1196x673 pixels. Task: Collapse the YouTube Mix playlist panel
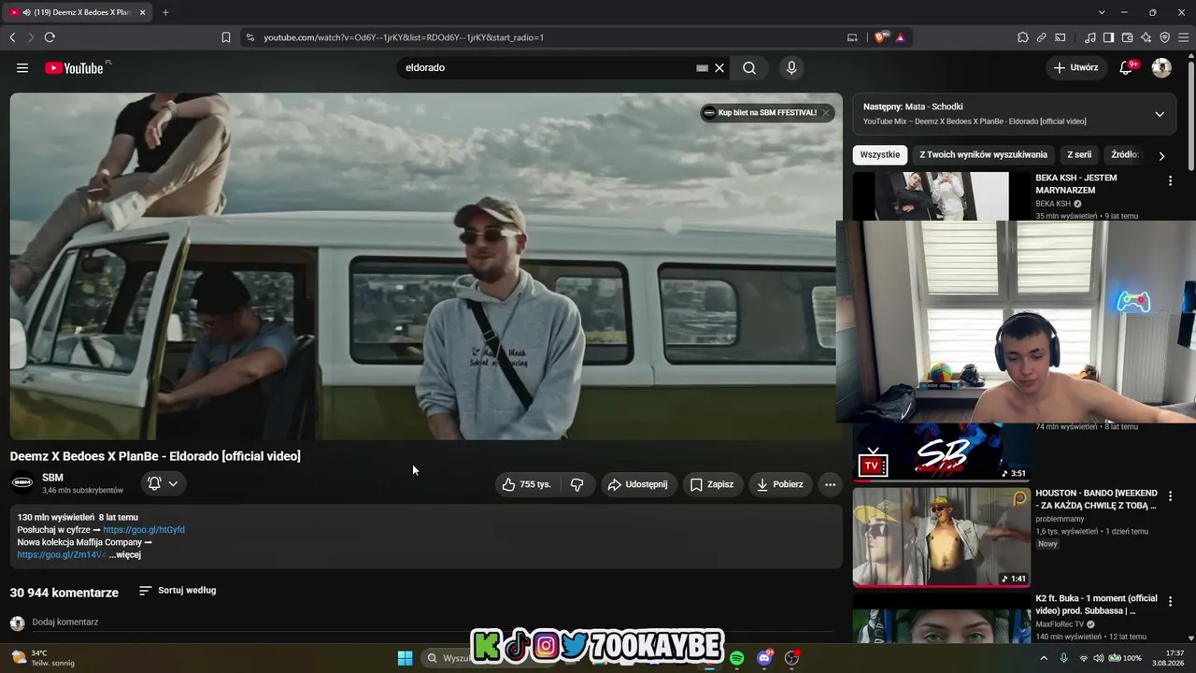coord(1160,114)
